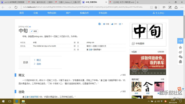Click the 王建 link in the 出处 info row

tap(90, 50)
